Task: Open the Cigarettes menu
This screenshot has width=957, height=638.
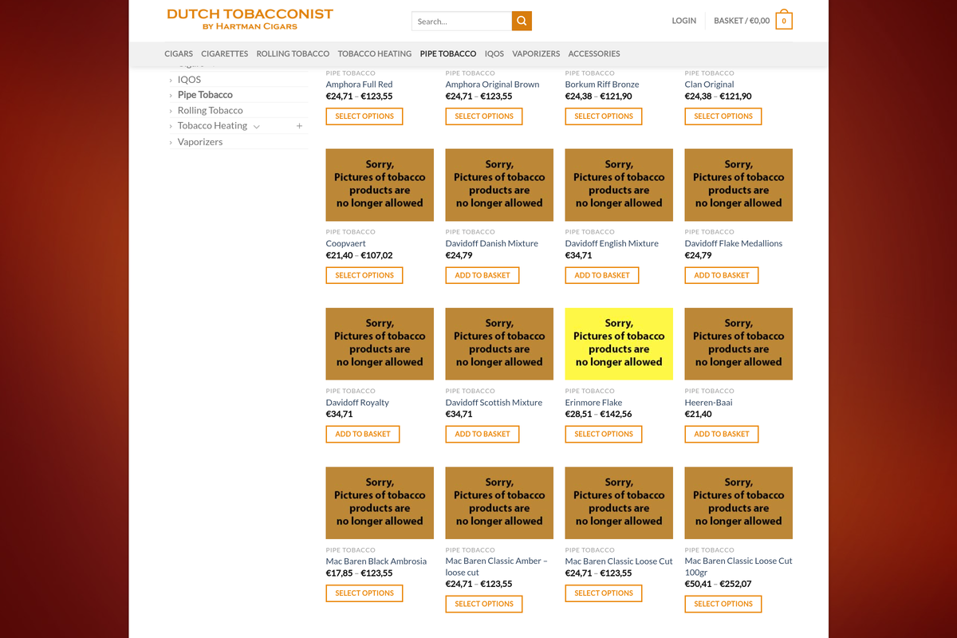Action: (225, 53)
